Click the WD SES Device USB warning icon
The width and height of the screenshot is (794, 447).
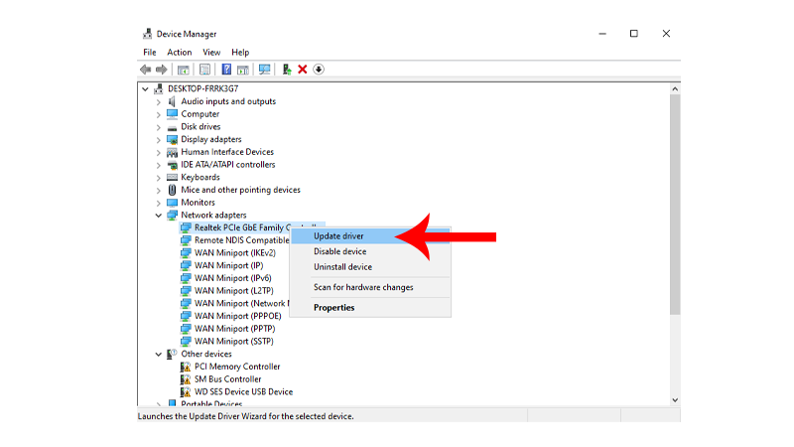click(x=186, y=391)
